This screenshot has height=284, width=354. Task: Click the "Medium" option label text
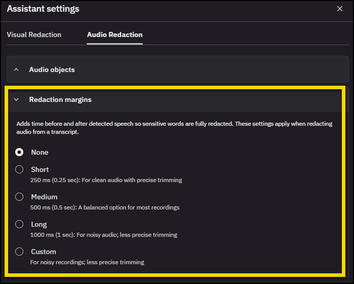pos(44,197)
